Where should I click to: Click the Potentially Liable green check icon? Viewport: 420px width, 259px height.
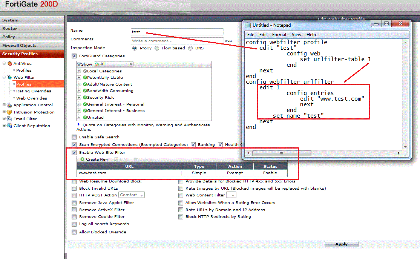tap(85, 77)
